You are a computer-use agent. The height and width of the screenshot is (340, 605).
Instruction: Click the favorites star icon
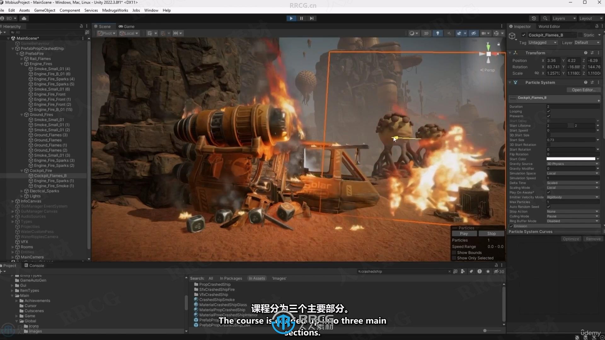488,271
